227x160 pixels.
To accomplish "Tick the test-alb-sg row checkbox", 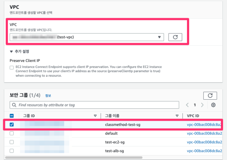I will click(x=12, y=151).
